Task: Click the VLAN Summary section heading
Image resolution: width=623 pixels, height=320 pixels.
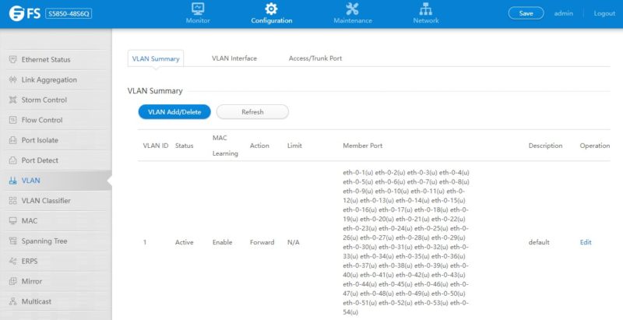Action: (x=155, y=91)
